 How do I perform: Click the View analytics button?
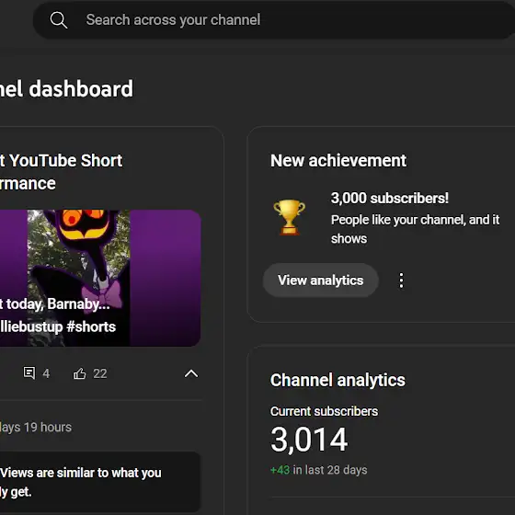click(x=321, y=280)
